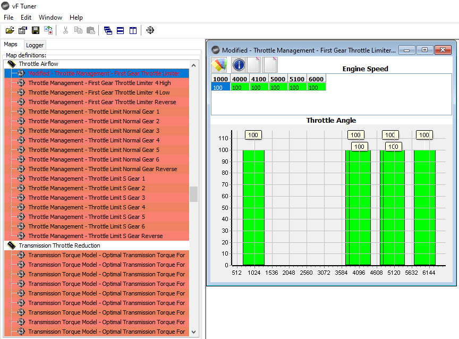Click the Throttle Airflow chip icon

[11, 64]
